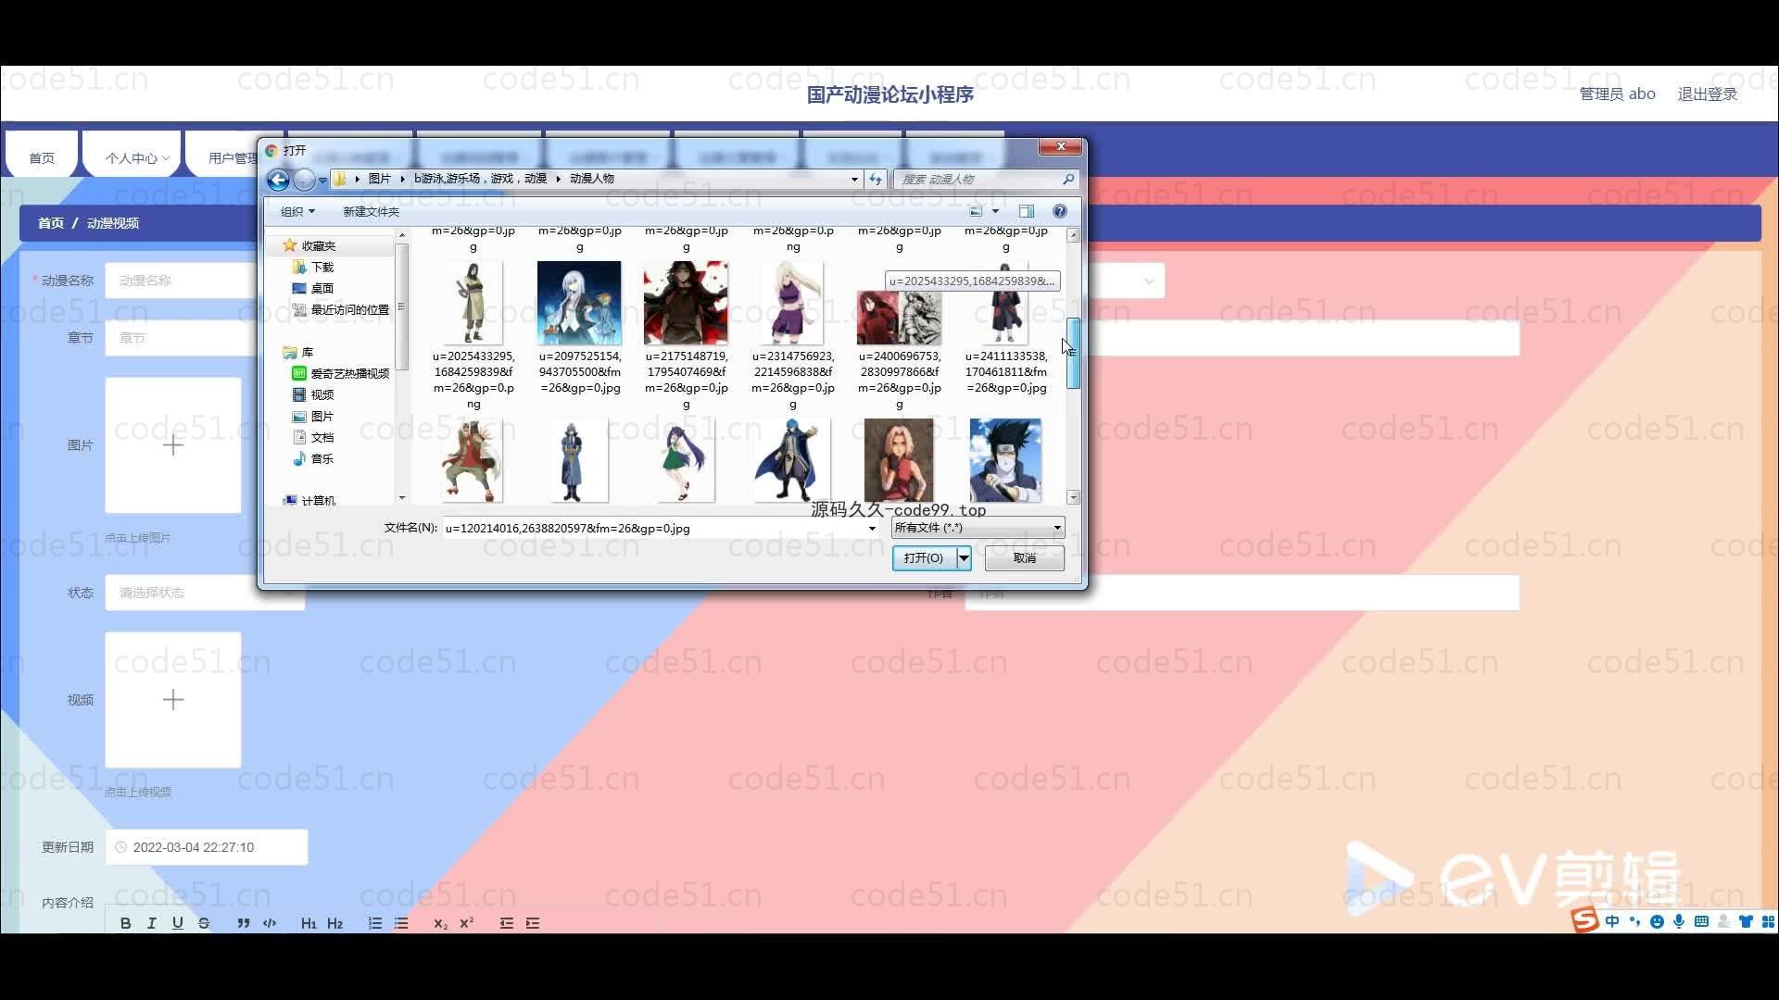This screenshot has height=1000, width=1779.
Task: Click the 管理员 abo account label
Action: [x=1617, y=94]
